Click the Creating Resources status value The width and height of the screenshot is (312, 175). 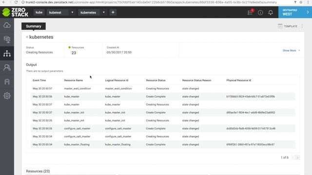click(39, 52)
